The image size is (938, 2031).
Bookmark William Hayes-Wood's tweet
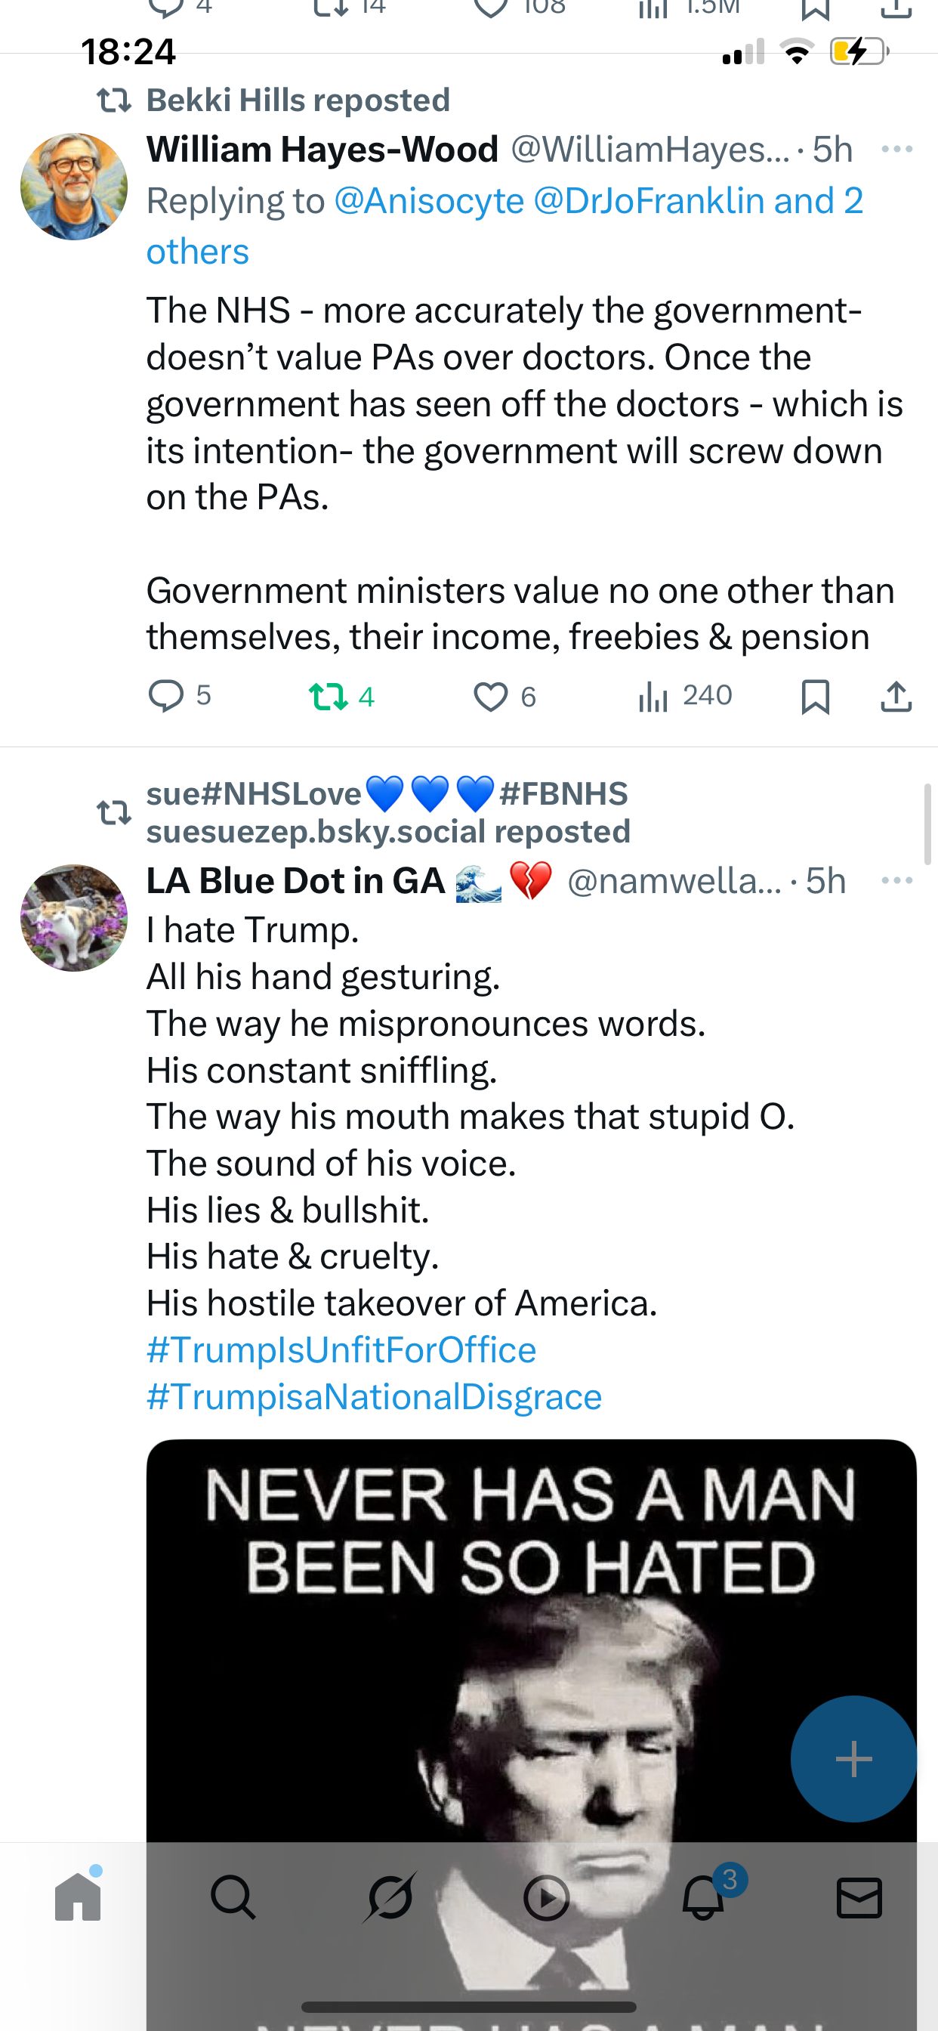click(x=815, y=697)
